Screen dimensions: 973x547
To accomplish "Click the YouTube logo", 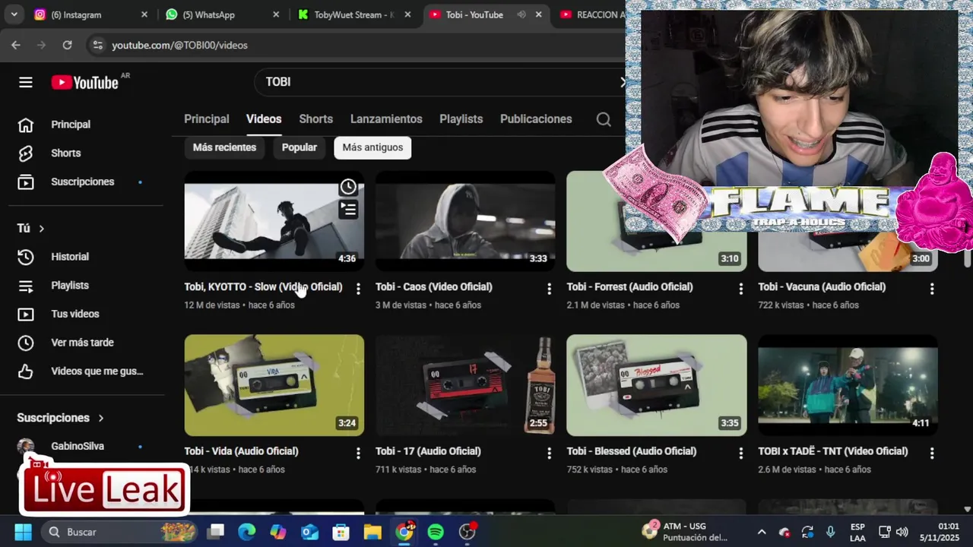I will (x=84, y=82).
